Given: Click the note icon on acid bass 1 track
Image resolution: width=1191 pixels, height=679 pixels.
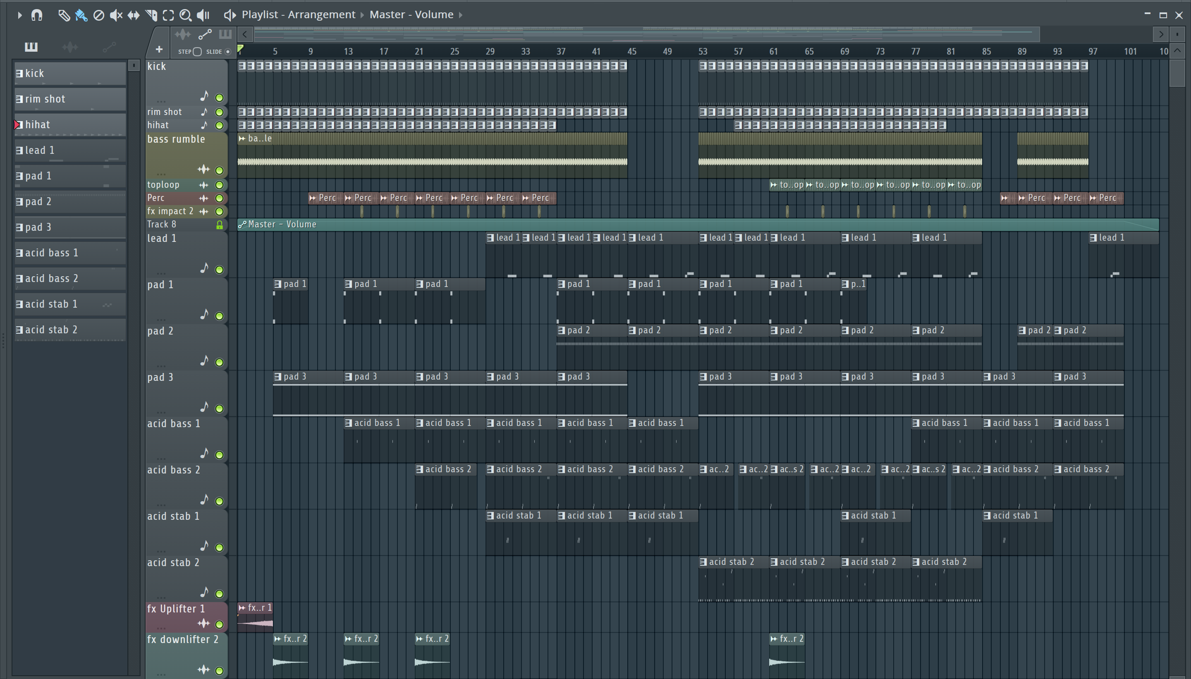Looking at the screenshot, I should click(x=204, y=453).
